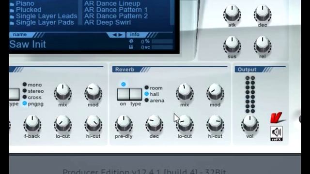Adjust the envelope atk knob

(232, 14)
